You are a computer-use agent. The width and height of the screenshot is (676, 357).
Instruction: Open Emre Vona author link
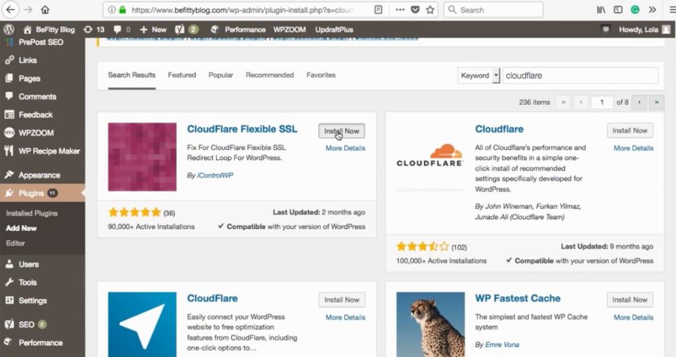point(502,344)
